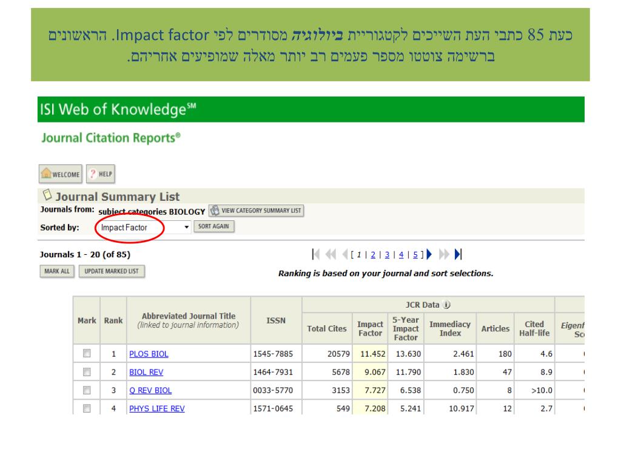Click ISSN 1545-7885 cell

pyautogui.click(x=273, y=354)
